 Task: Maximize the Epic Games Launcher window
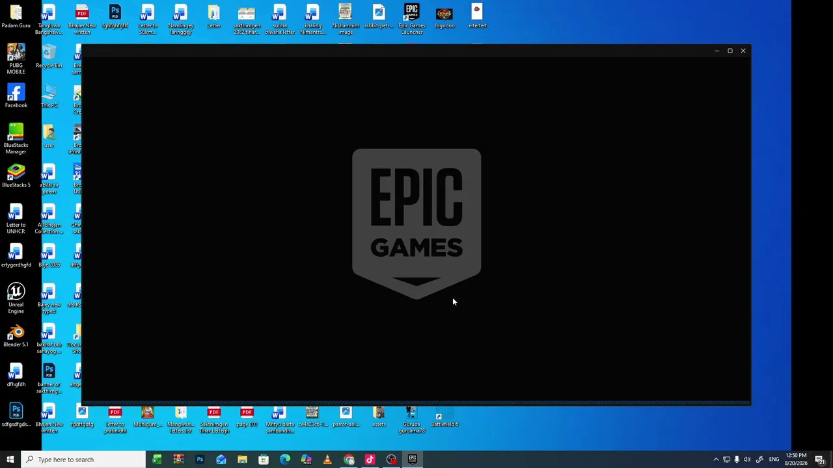pos(730,51)
